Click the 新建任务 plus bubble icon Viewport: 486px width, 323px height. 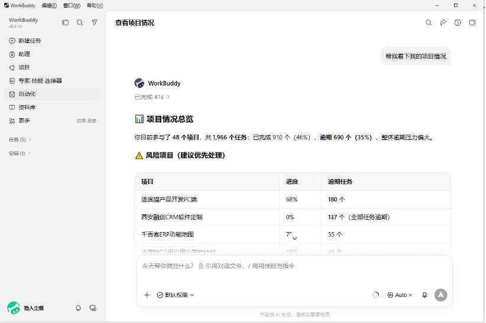click(x=12, y=41)
